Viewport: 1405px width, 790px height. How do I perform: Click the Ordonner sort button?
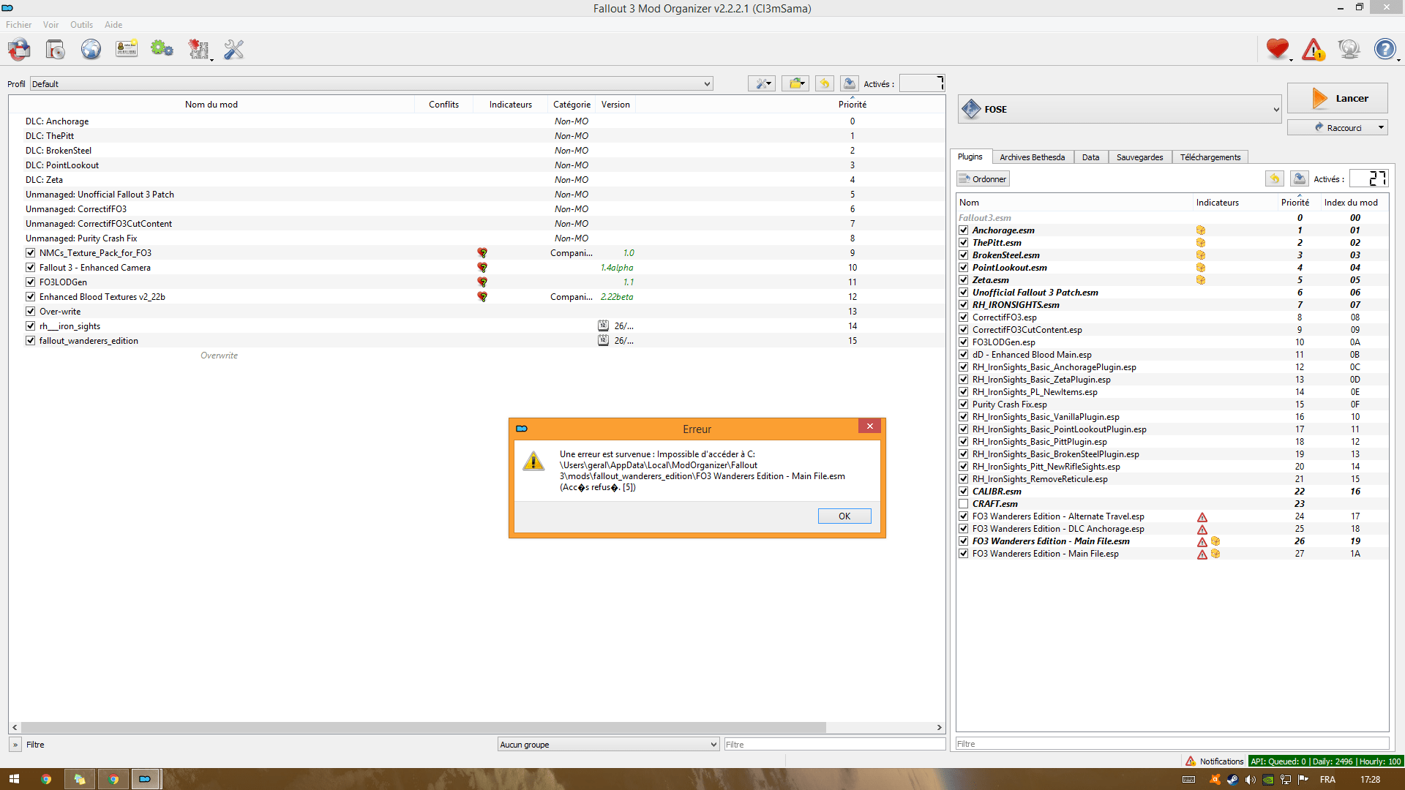pos(983,179)
